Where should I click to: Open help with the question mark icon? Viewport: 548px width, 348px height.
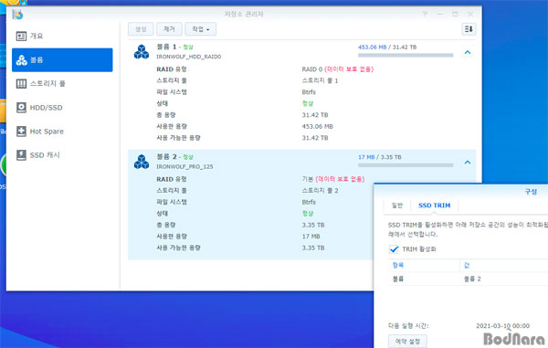click(x=425, y=14)
